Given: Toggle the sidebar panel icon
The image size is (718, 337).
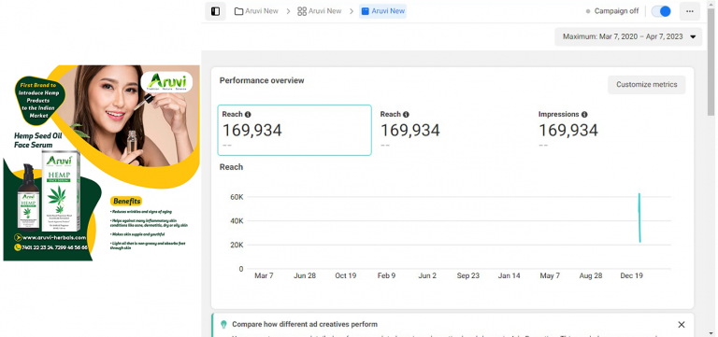Looking at the screenshot, I should tap(215, 11).
